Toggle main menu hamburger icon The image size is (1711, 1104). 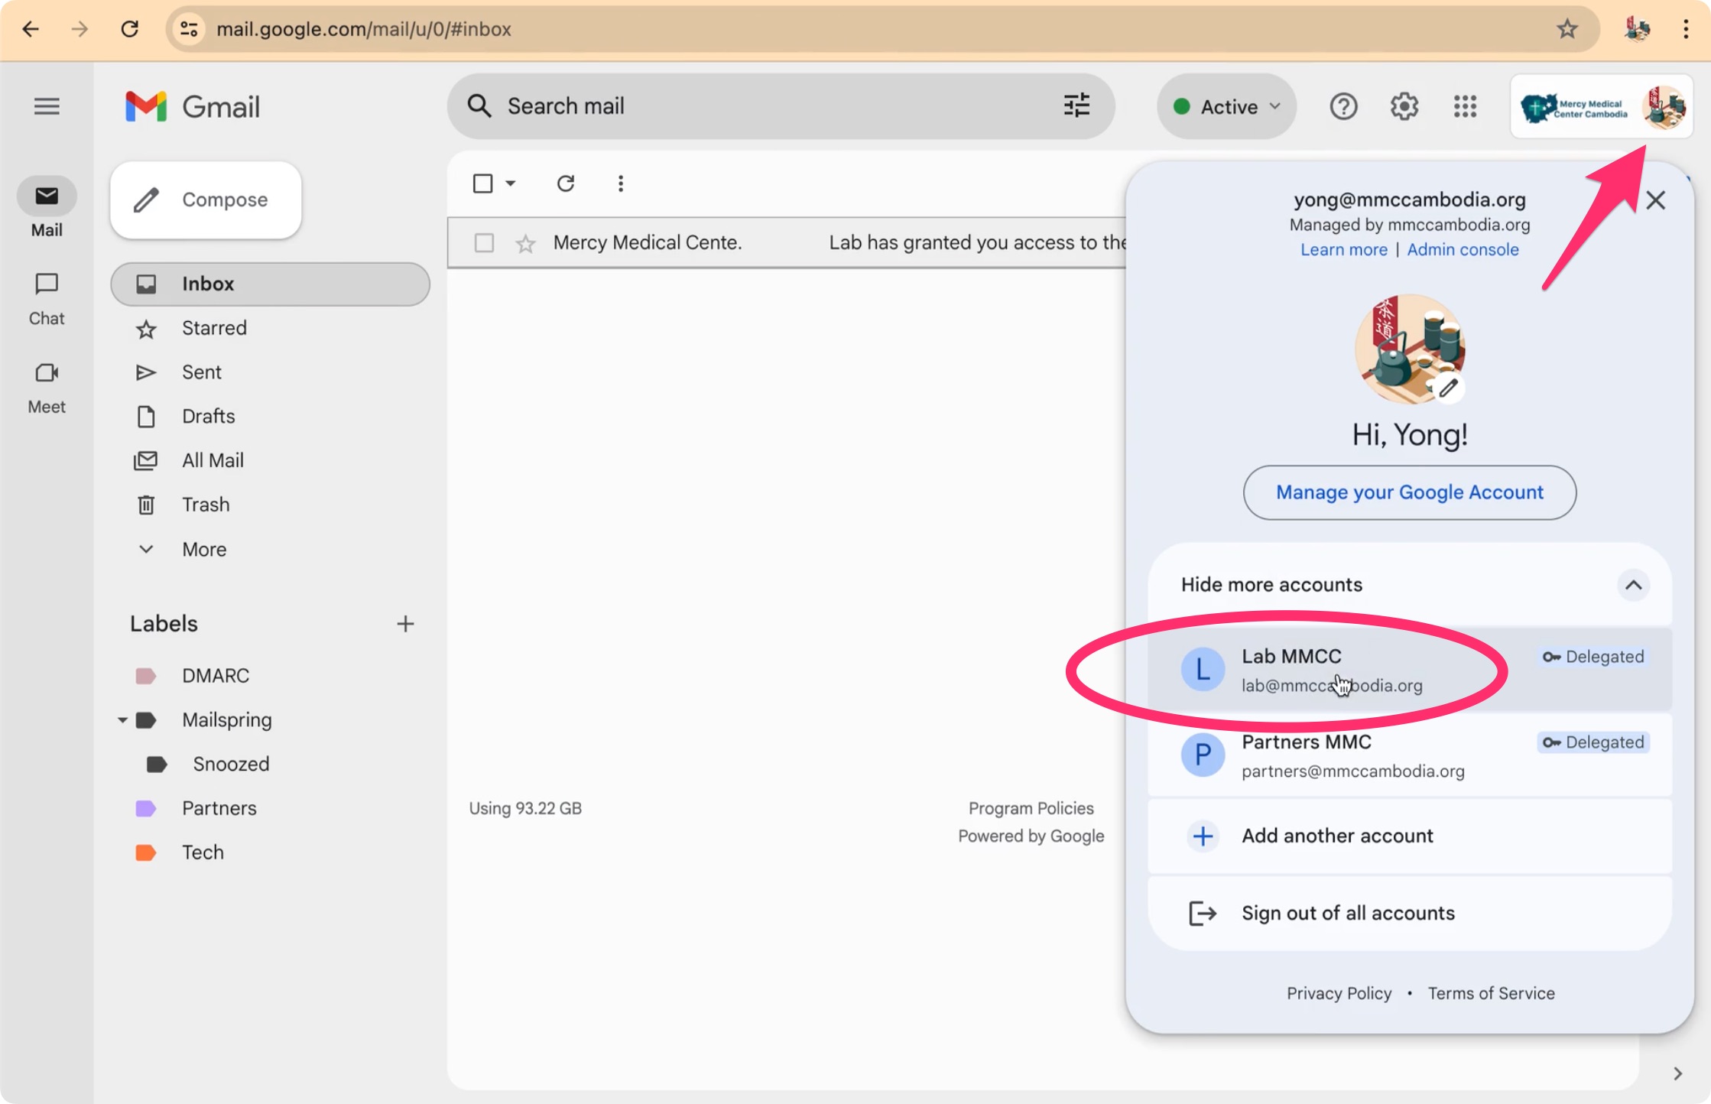pos(47,106)
